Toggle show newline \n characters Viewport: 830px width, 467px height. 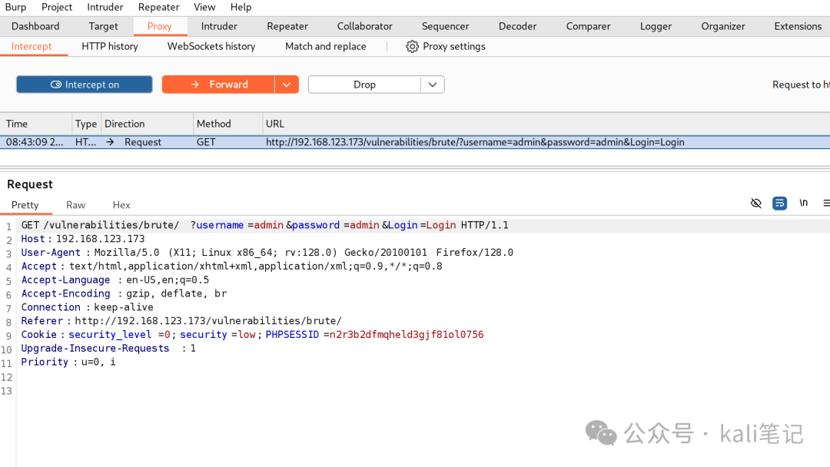(804, 203)
